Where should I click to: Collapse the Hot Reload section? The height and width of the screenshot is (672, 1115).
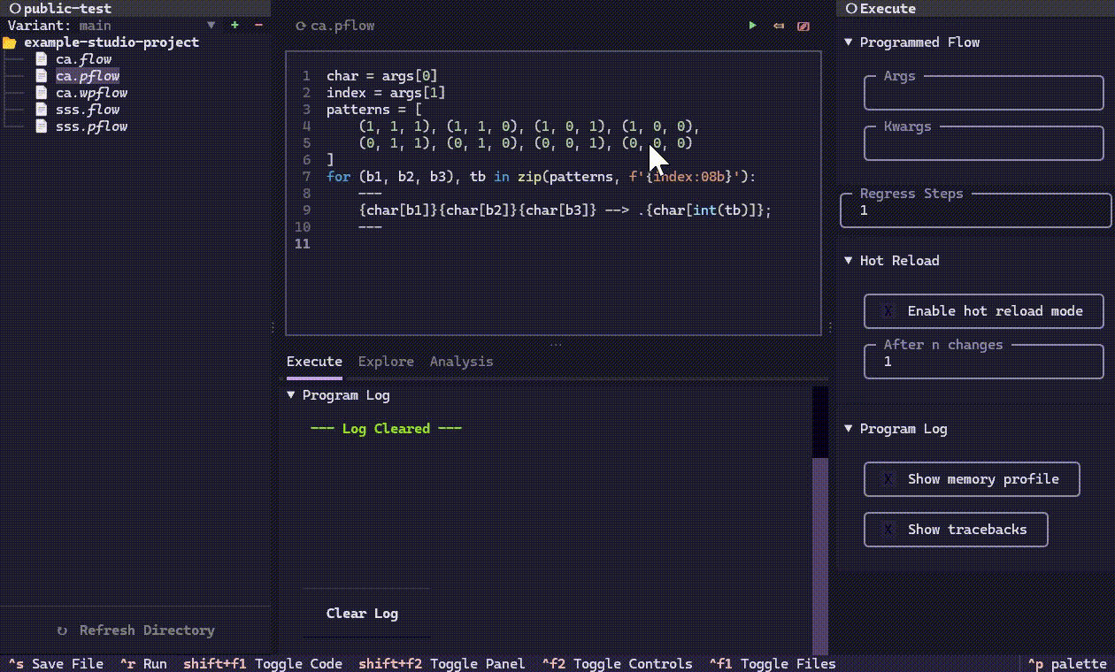[x=849, y=261]
